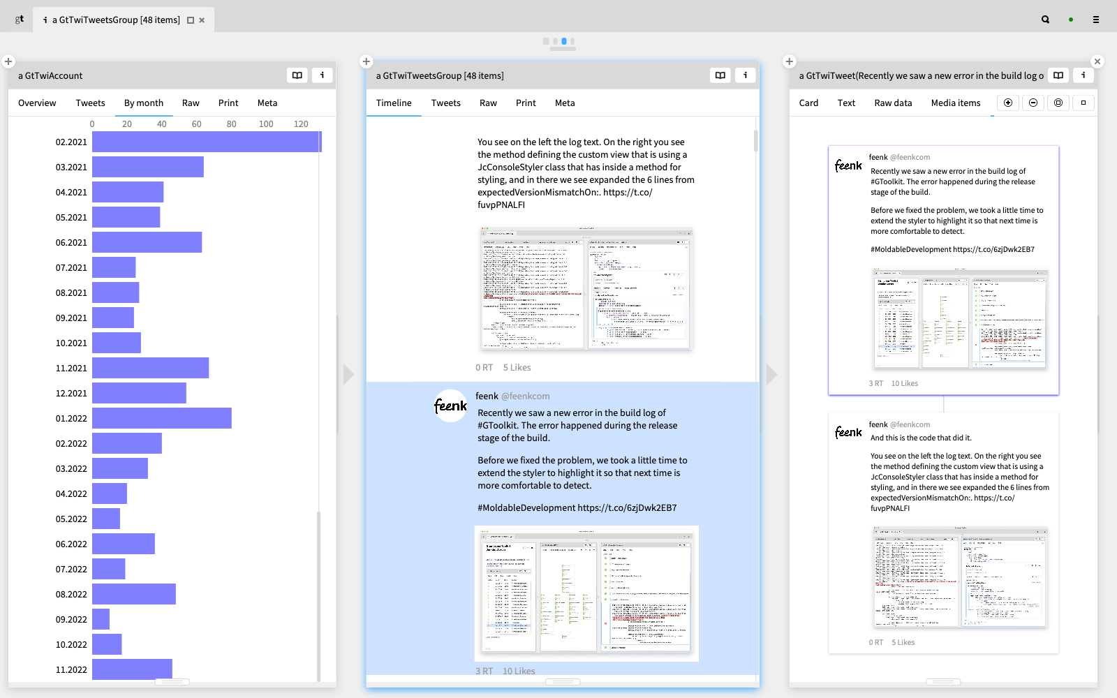Select the By month tab
Screen dimensions: 1117x698
tap(144, 103)
